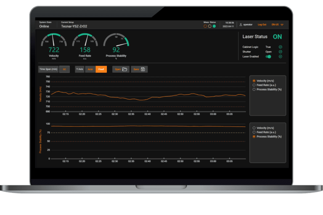Click the green measurement status indicator
The height and width of the screenshot is (215, 323).
pyautogui.click(x=214, y=26)
